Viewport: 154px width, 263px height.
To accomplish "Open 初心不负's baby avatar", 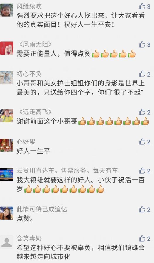I will pyautogui.click(x=6, y=78).
